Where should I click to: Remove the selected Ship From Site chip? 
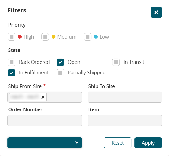(x=43, y=97)
